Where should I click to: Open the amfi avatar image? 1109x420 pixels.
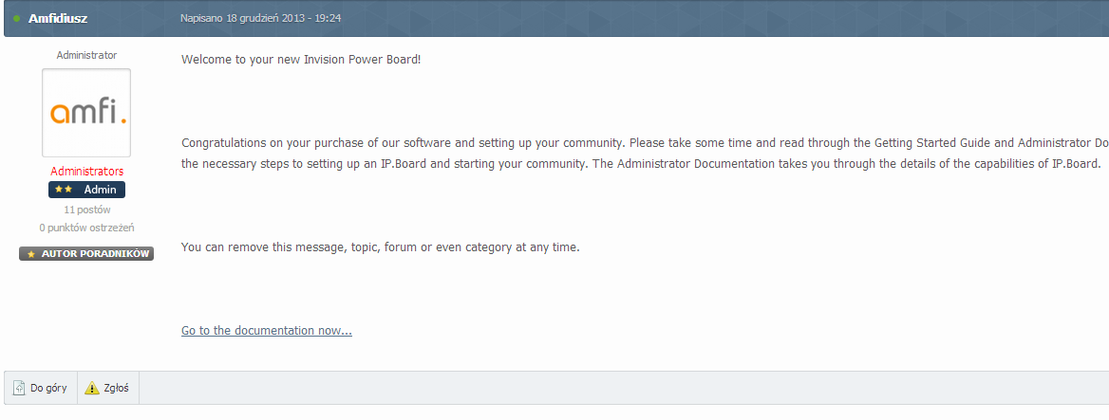[86, 113]
